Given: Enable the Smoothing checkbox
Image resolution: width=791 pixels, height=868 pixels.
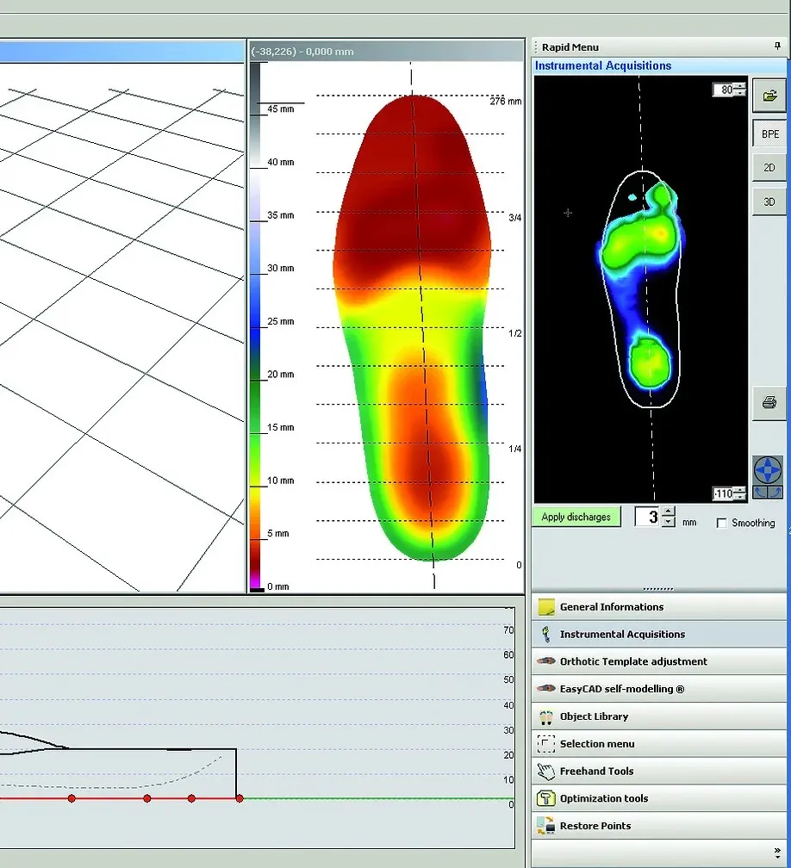Looking at the screenshot, I should 721,524.
